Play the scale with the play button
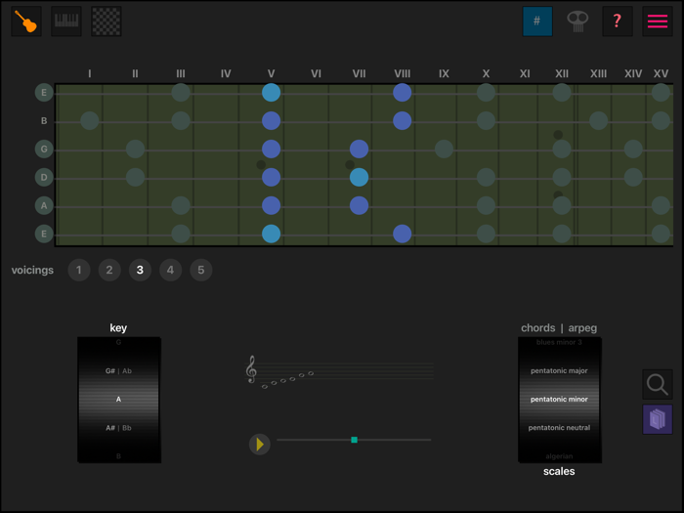 [260, 444]
